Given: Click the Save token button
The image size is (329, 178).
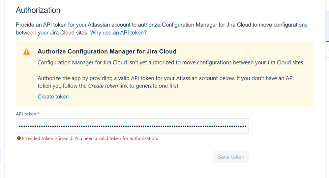Looking at the screenshot, I should pos(230,157).
